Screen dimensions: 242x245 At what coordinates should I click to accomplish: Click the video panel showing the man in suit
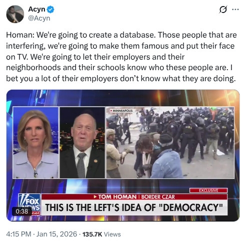82,143
